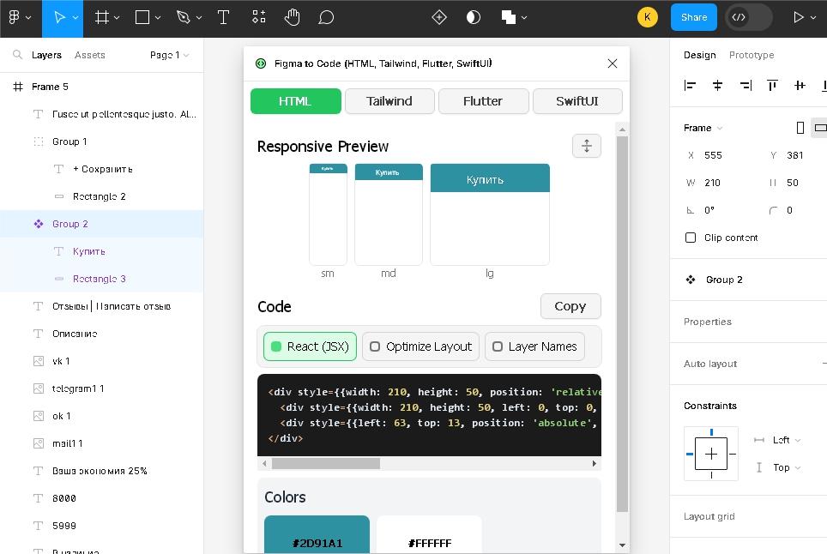Open the Left horizontal constraint dropdown
This screenshot has width=827, height=554.
tap(786, 440)
